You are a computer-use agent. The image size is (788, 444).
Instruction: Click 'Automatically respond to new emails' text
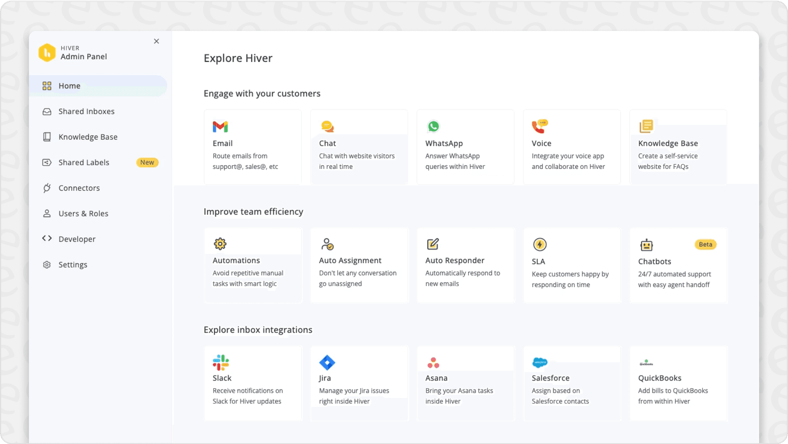point(463,278)
